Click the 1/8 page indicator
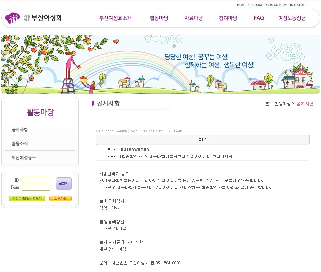 pyautogui.click(x=174, y=131)
